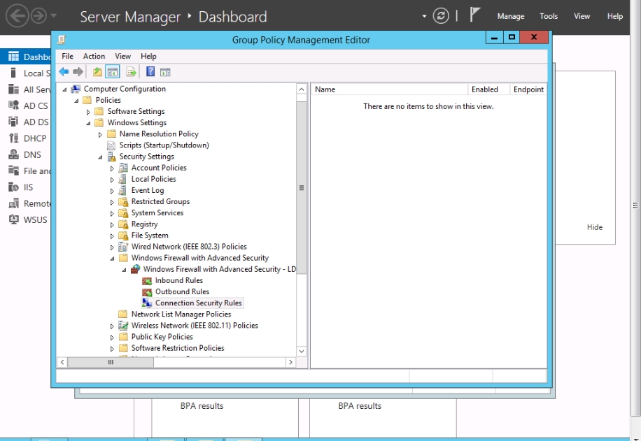641x441 pixels.
Task: Click the Scripts (Startup/Shutdown) icon
Action: click(111, 145)
